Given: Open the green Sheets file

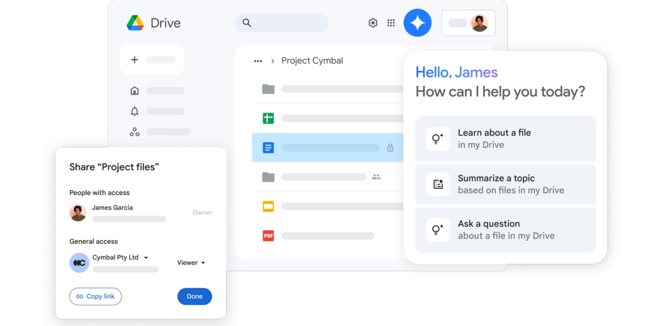Looking at the screenshot, I should [268, 118].
